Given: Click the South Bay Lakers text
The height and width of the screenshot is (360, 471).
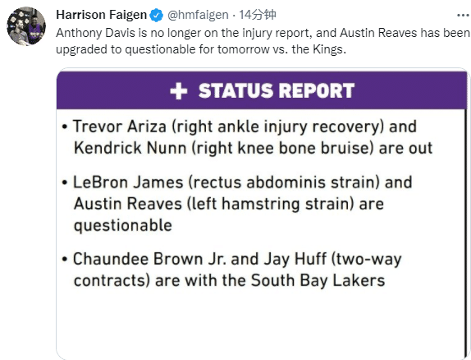Looking at the screenshot, I should coord(318,280).
